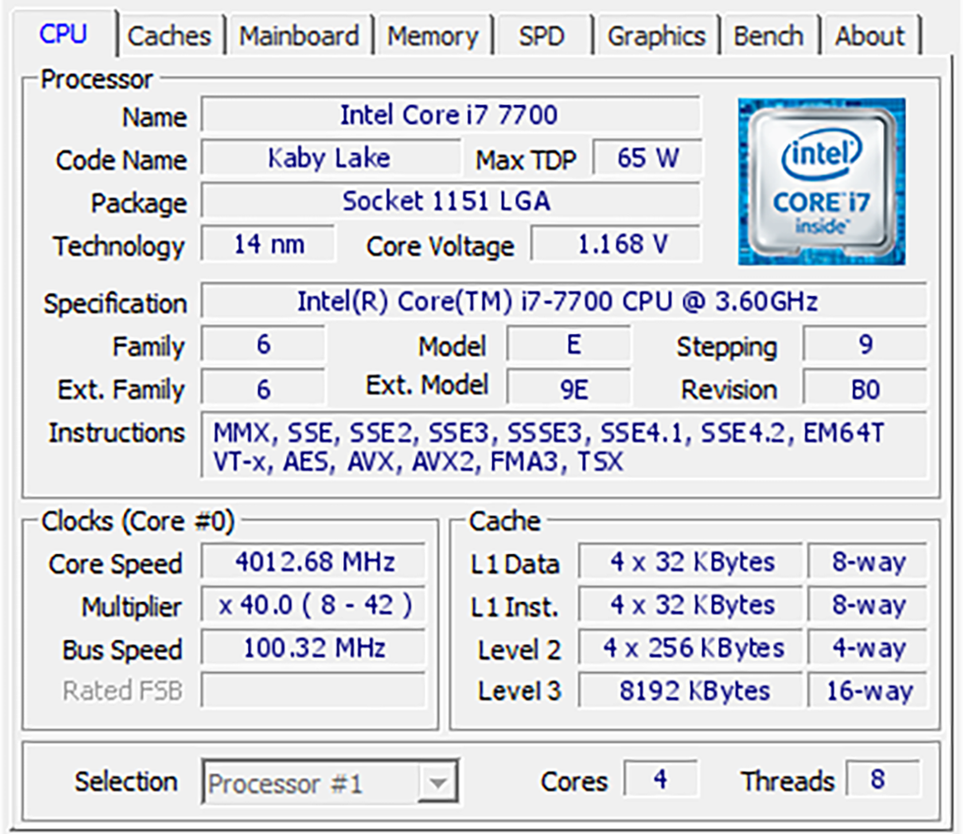Click the Level 2 size '4 x 256 KBytes'
The width and height of the screenshot is (963, 834).
691,648
